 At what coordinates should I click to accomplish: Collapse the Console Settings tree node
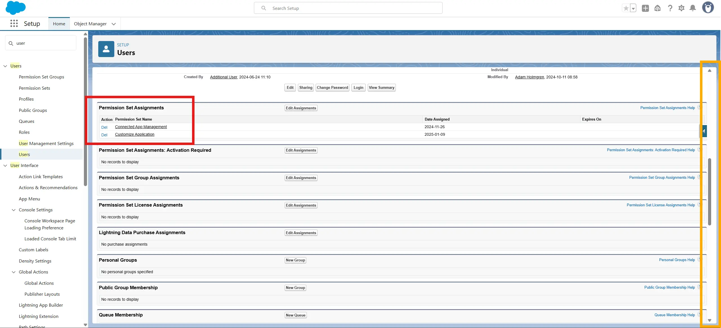14,210
